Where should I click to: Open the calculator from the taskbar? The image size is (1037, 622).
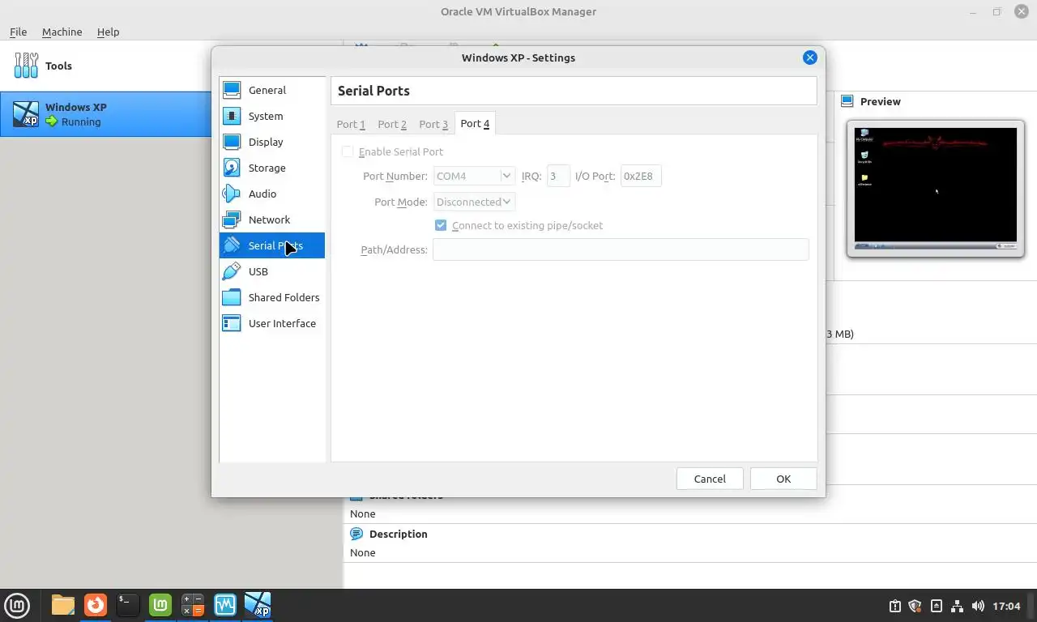pyautogui.click(x=193, y=605)
